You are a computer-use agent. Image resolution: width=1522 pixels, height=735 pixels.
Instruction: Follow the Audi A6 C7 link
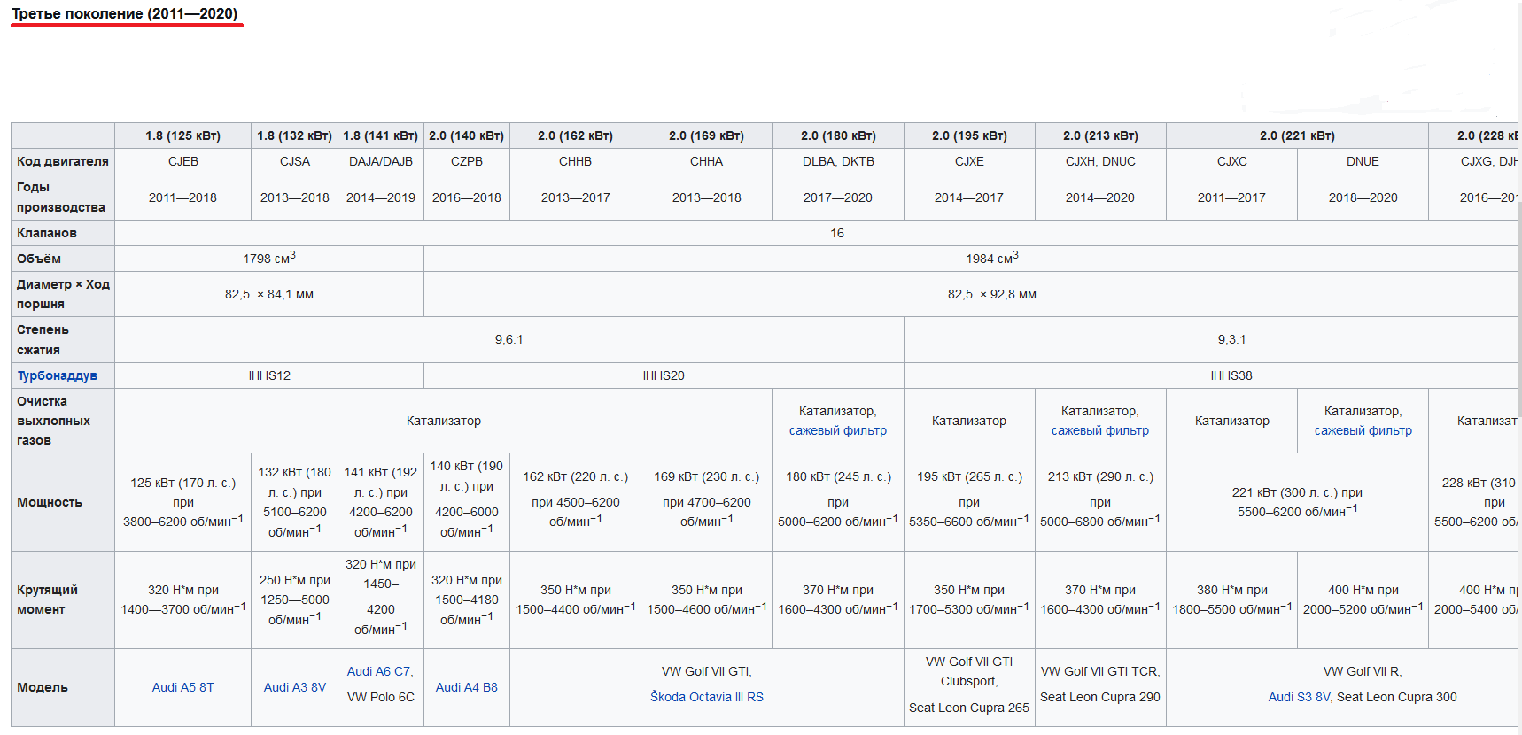point(378,671)
